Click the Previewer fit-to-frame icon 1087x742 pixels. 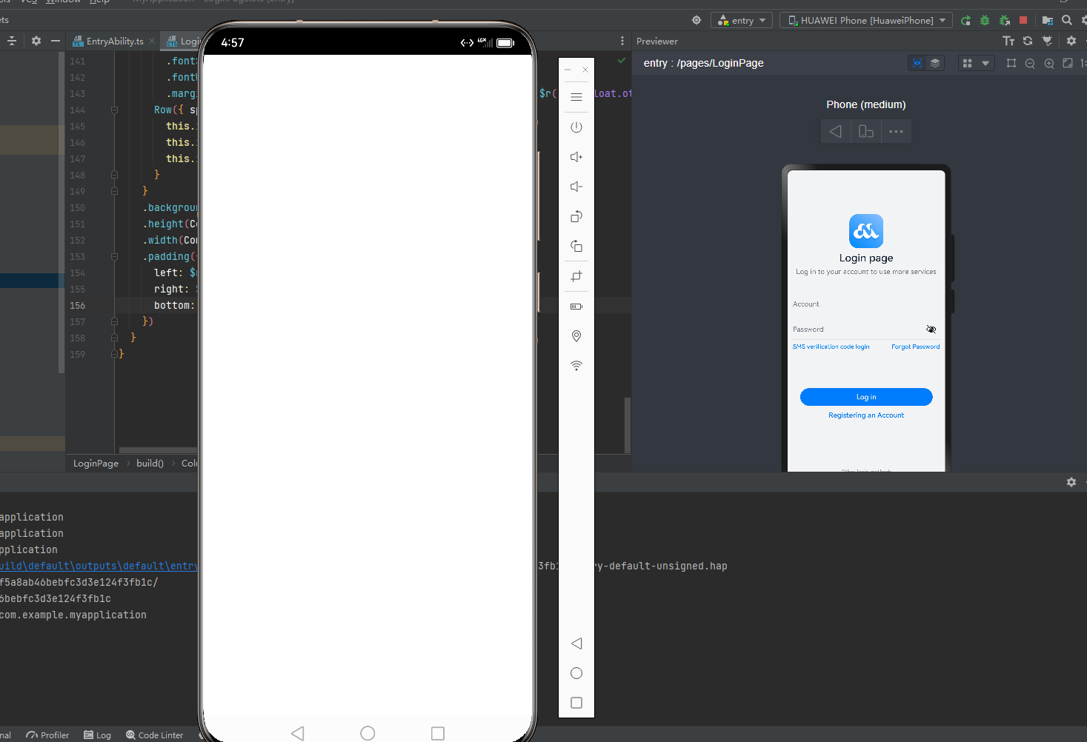(x=1011, y=64)
